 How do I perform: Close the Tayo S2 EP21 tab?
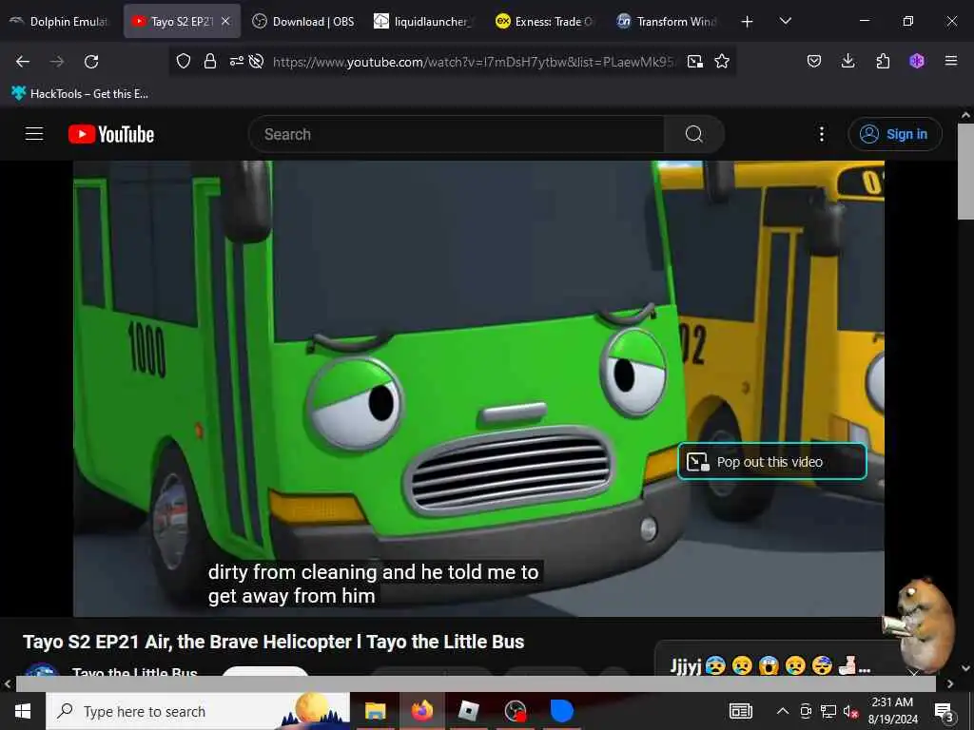[x=226, y=21]
